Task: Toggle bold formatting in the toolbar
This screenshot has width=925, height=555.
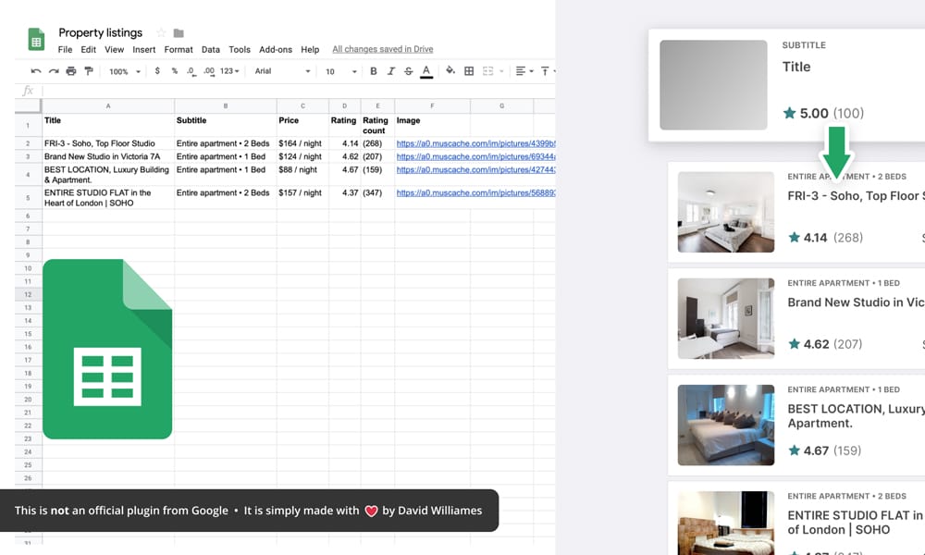Action: pos(373,71)
